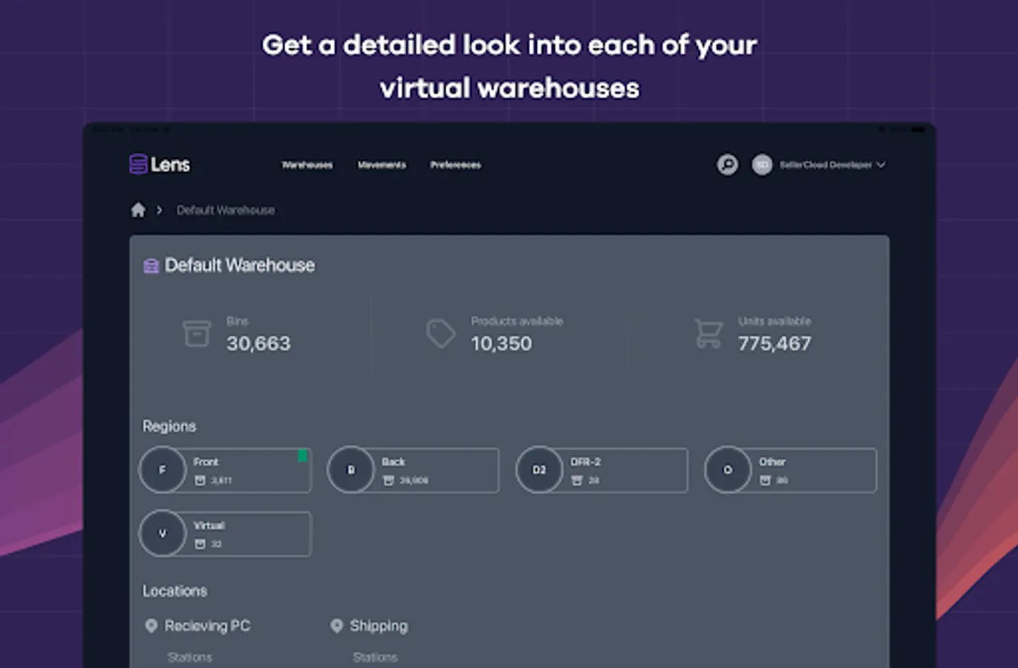
Task: Click the Bins count 30,663
Action: click(x=258, y=343)
